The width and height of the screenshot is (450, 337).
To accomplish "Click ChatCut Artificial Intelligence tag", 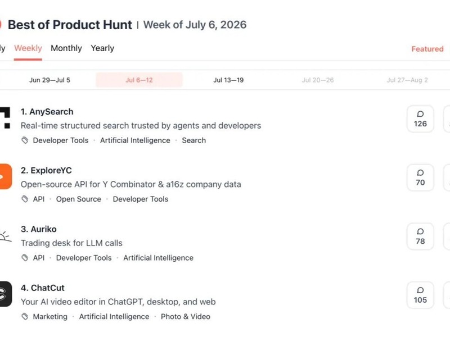I will pos(114,317).
